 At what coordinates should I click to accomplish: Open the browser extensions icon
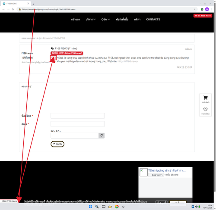(x=202, y=10)
